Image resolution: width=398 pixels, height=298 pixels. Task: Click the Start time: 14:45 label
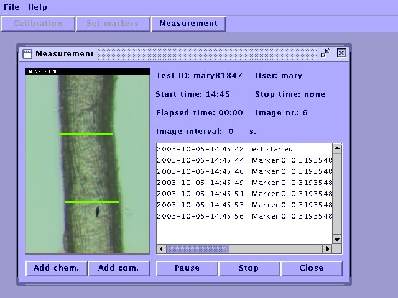tap(193, 94)
